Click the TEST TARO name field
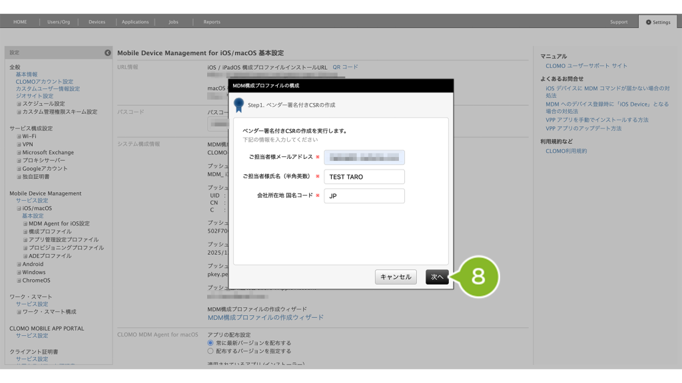Viewport: 682px width, 383px height. point(364,177)
